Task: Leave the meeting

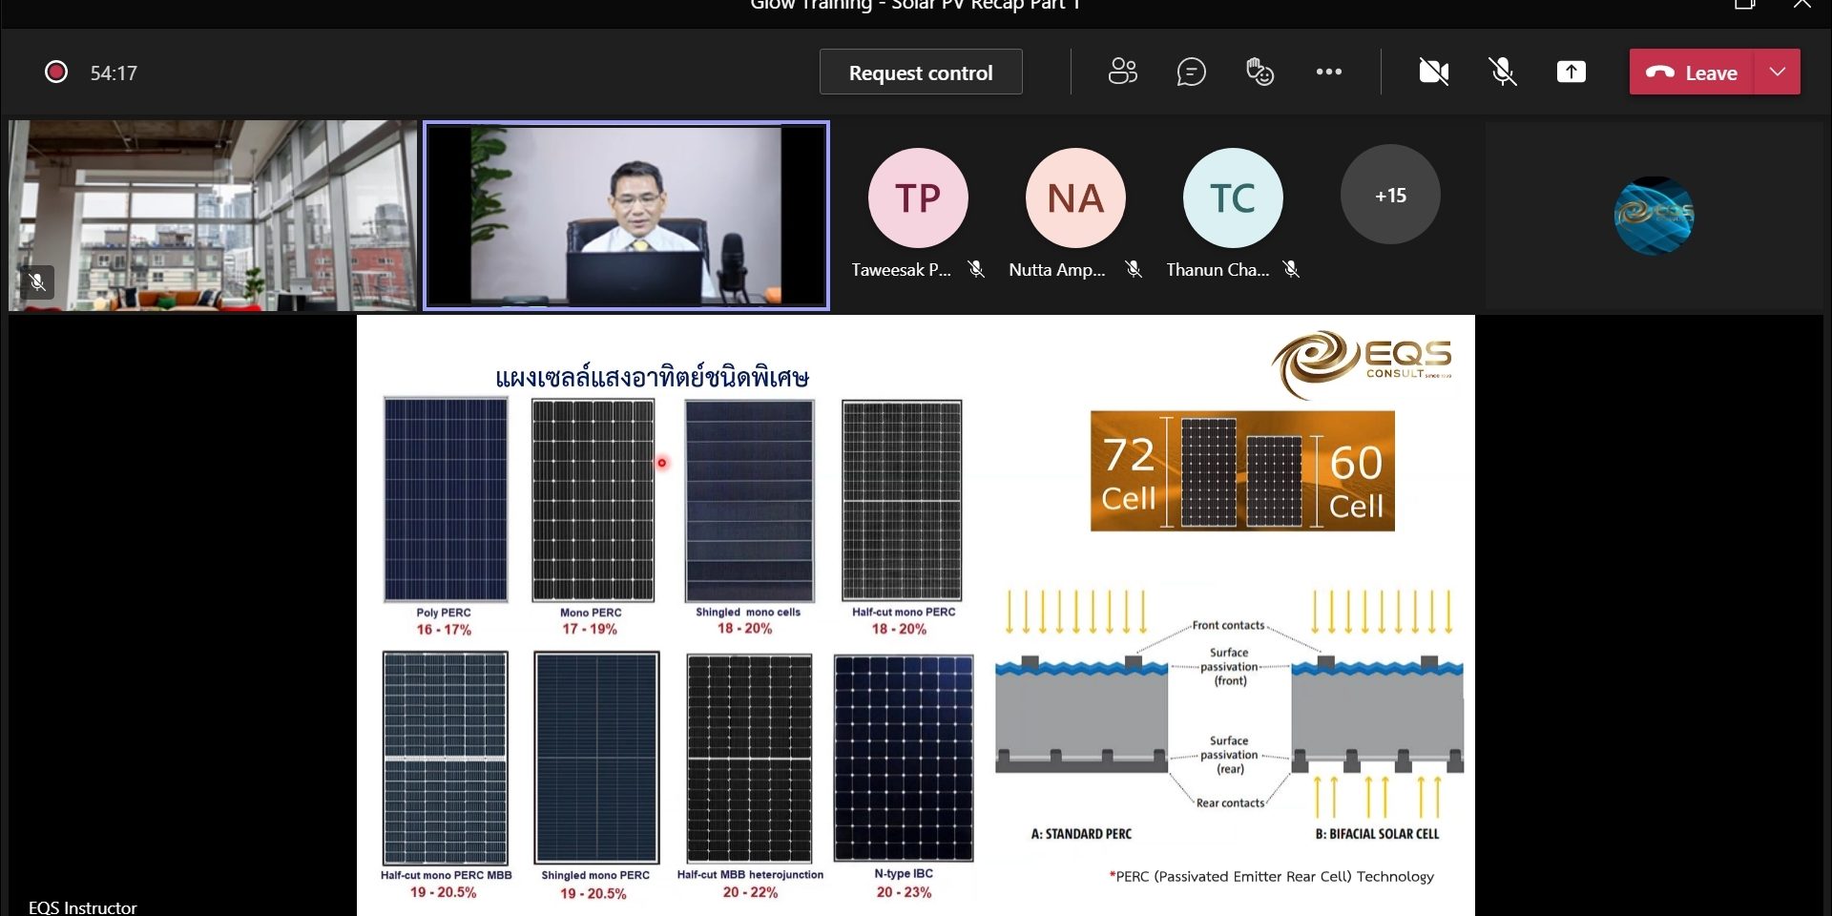Action: pyautogui.click(x=1692, y=73)
